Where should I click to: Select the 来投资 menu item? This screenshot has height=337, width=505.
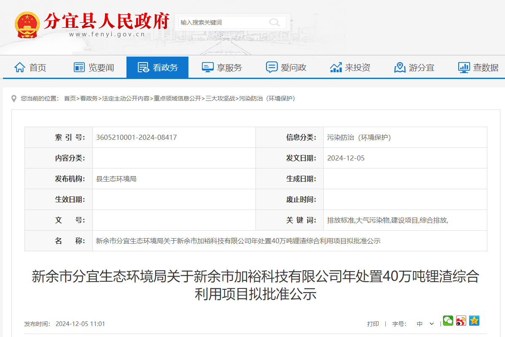[350, 67]
